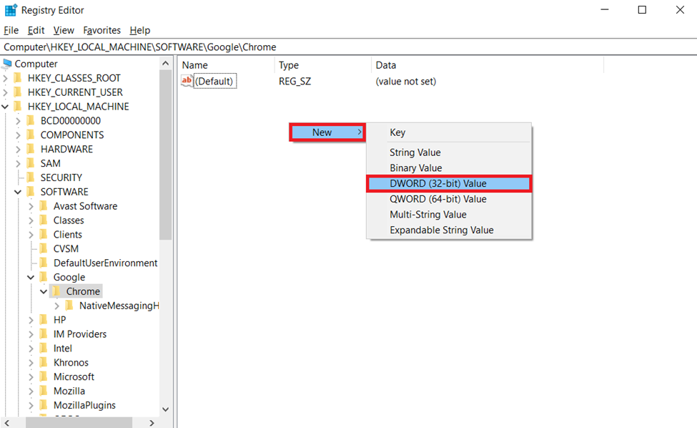Click the tree pane scroll down arrow
The height and width of the screenshot is (428, 697).
166,409
